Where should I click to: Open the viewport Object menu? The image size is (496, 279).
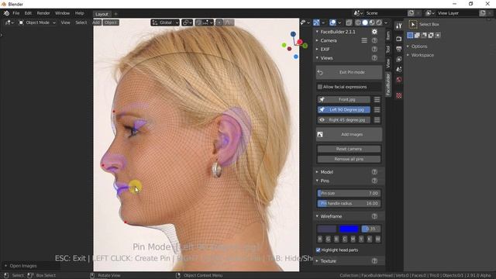coord(110,22)
